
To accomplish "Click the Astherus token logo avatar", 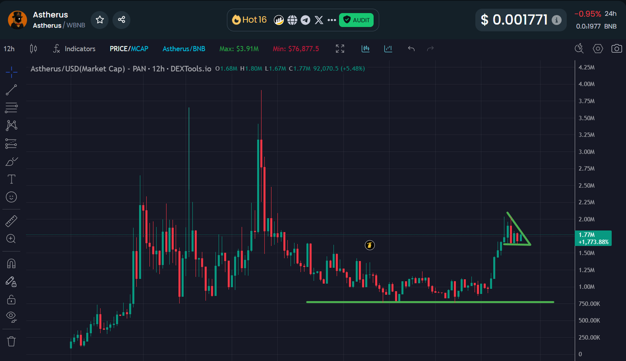I will [17, 20].
